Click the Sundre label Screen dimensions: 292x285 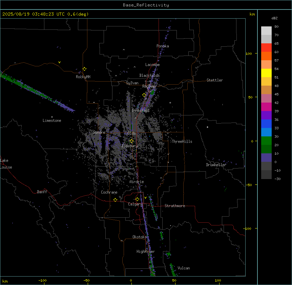click(x=99, y=132)
